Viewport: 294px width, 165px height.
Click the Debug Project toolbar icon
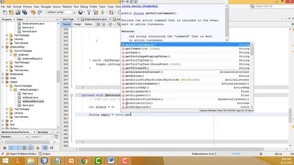tap(111, 12)
